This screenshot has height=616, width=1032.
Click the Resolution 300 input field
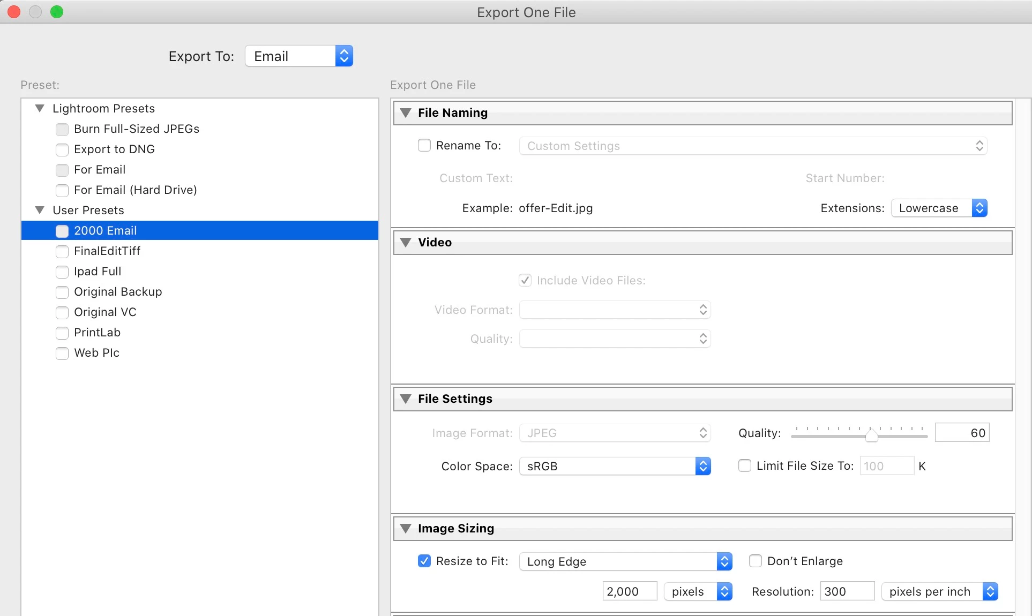pyautogui.click(x=847, y=592)
